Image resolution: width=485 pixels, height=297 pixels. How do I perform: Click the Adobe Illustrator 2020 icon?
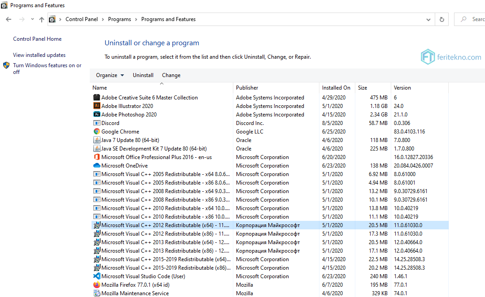97,106
